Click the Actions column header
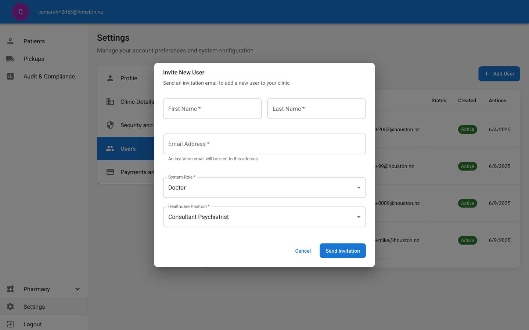Viewport: 529px width, 330px height. pyautogui.click(x=497, y=100)
